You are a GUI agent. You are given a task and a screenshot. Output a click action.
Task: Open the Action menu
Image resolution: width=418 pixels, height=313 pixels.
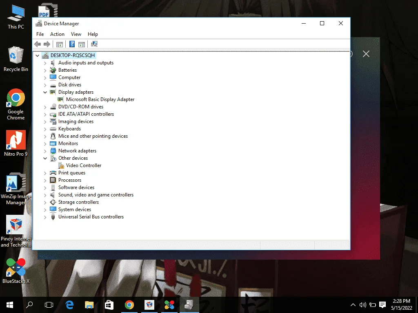pyautogui.click(x=57, y=34)
